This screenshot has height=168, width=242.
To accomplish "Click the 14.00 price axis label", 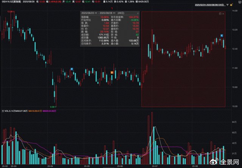I will pos(235,11).
